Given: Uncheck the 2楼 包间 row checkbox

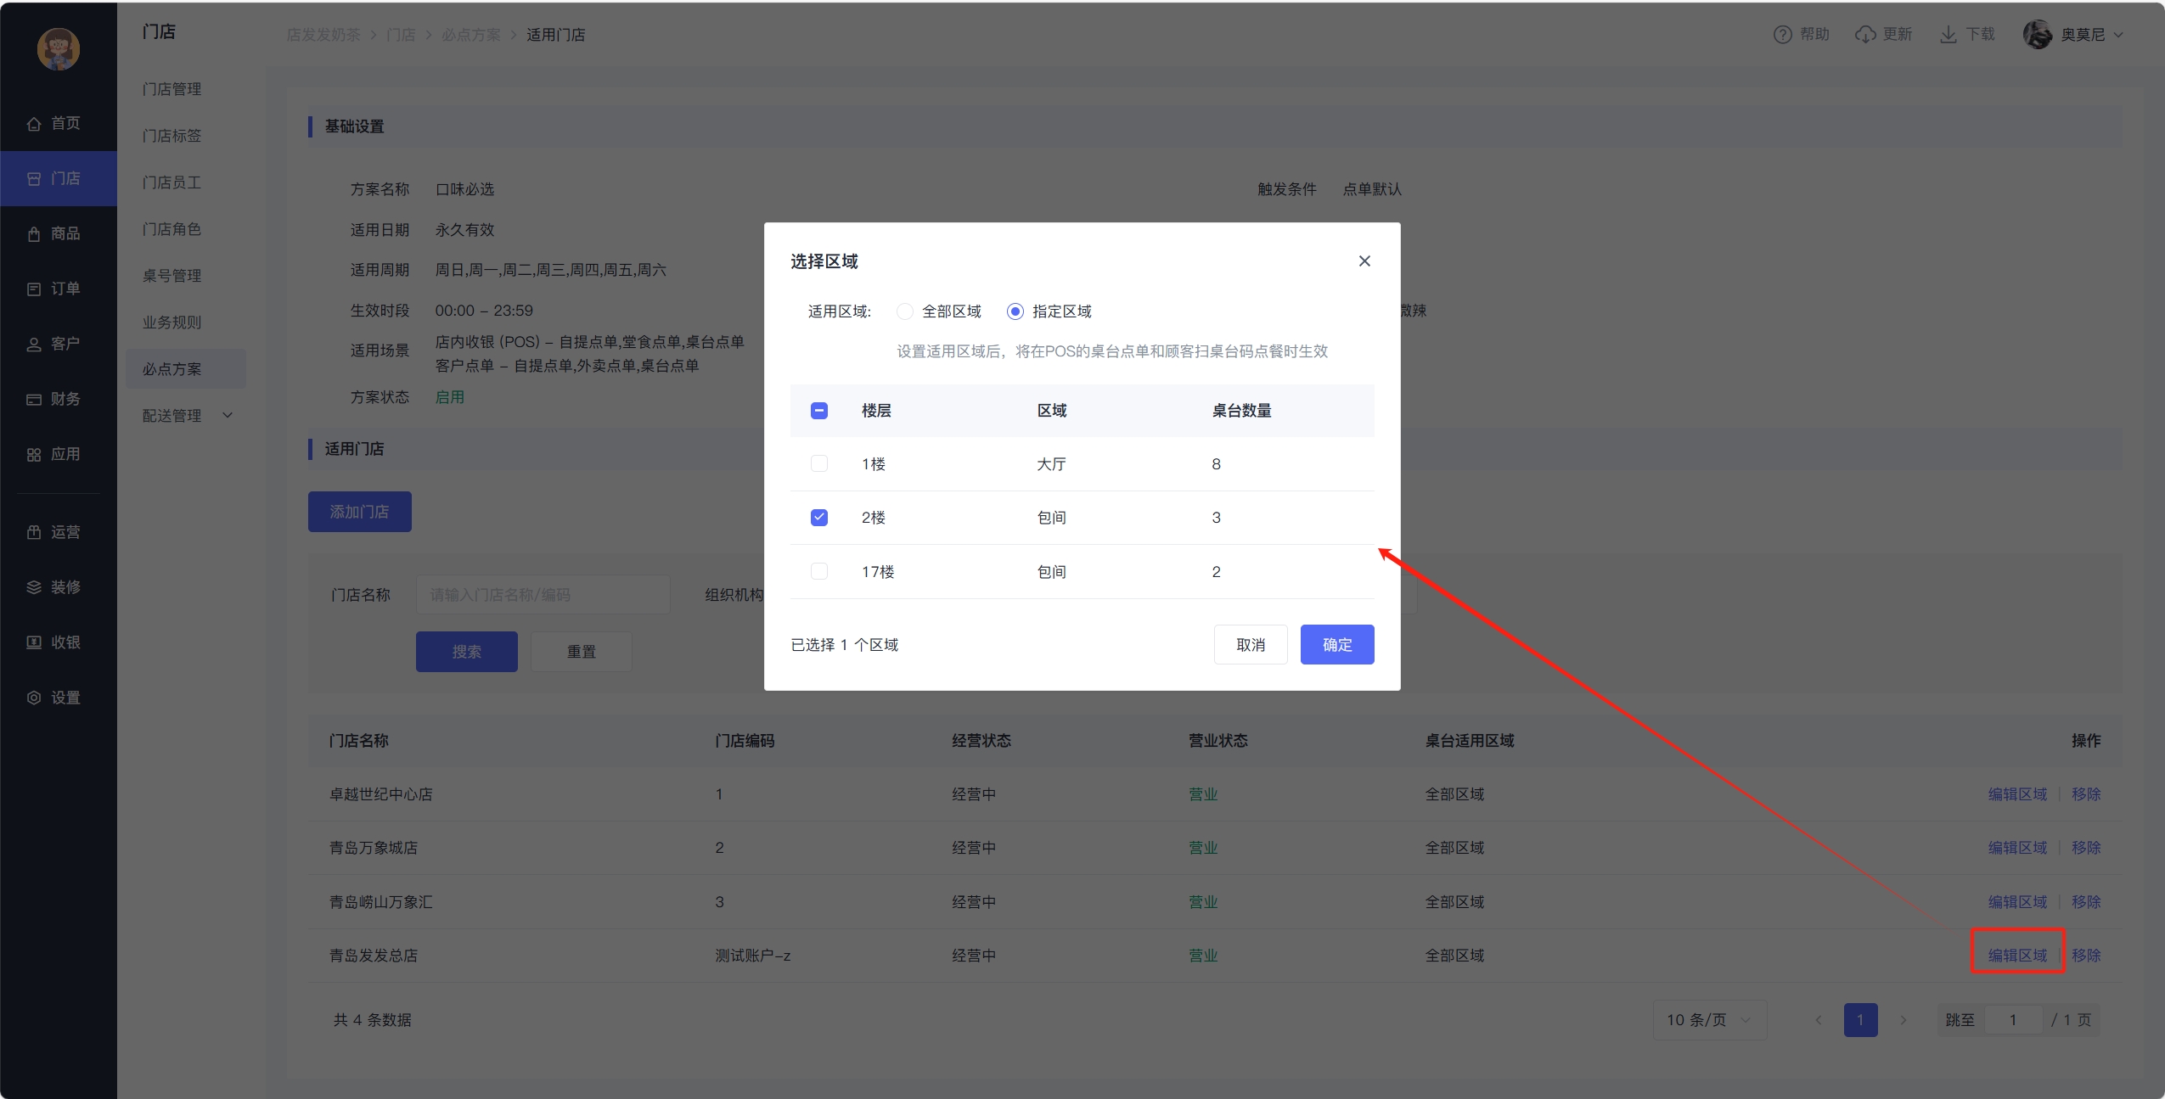Looking at the screenshot, I should pos(819,518).
